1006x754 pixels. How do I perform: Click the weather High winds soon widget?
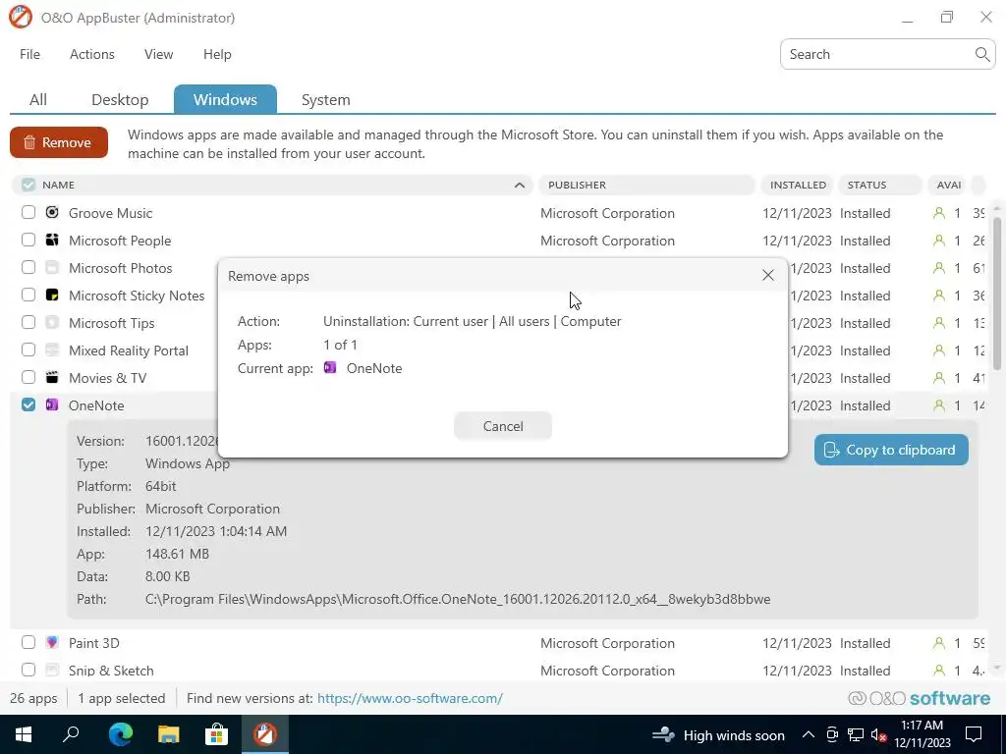coord(718,734)
